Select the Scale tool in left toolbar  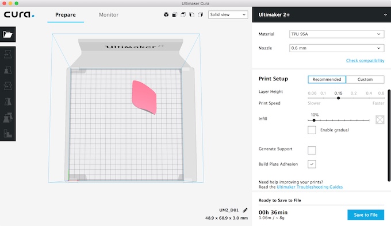pos(7,70)
